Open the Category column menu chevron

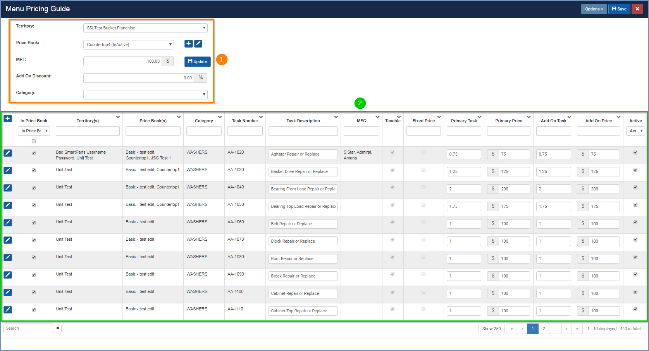coord(220,117)
